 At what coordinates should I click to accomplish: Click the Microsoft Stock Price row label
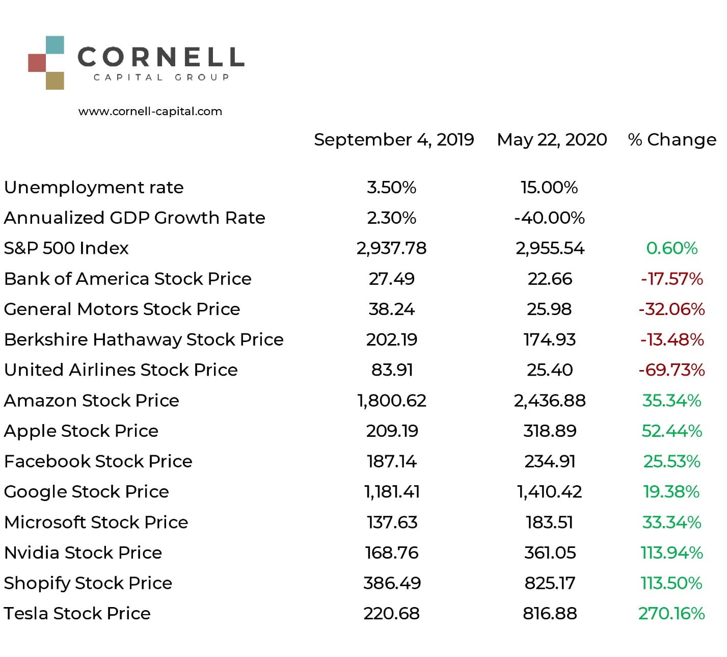click(96, 522)
